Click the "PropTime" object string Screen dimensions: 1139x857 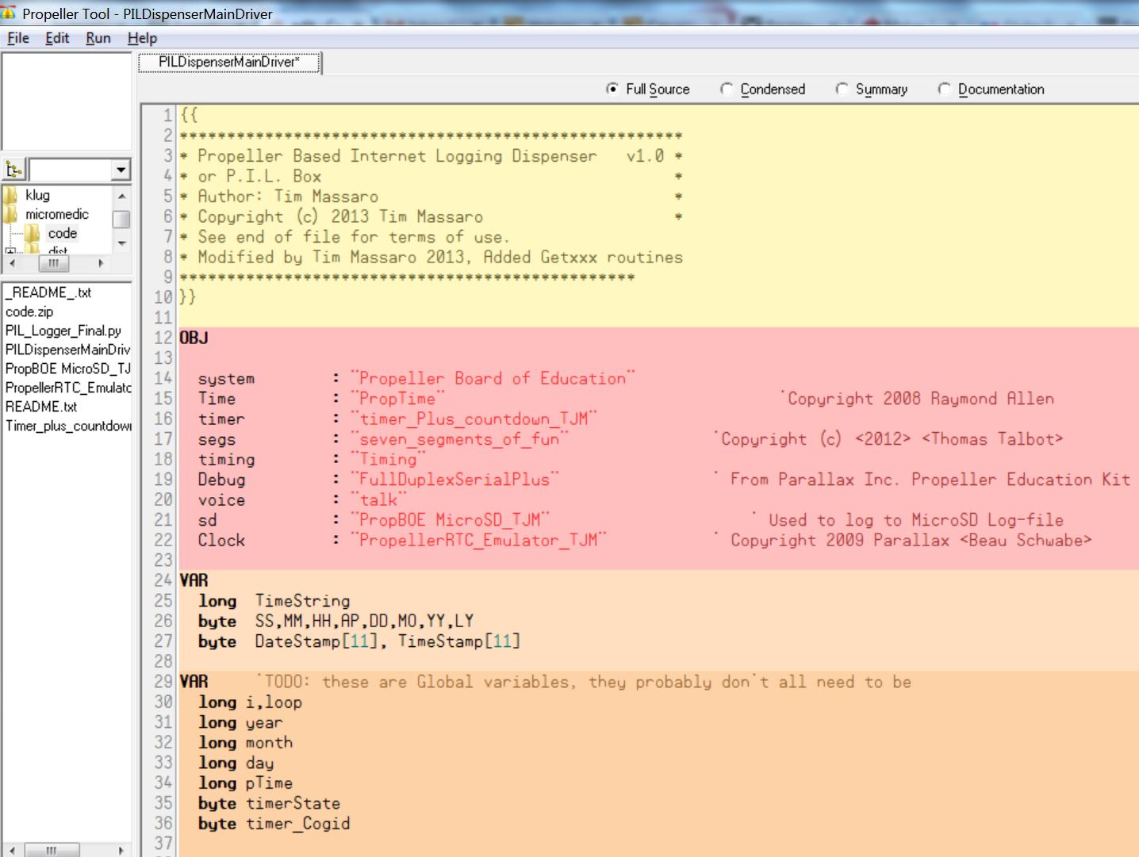pos(398,398)
